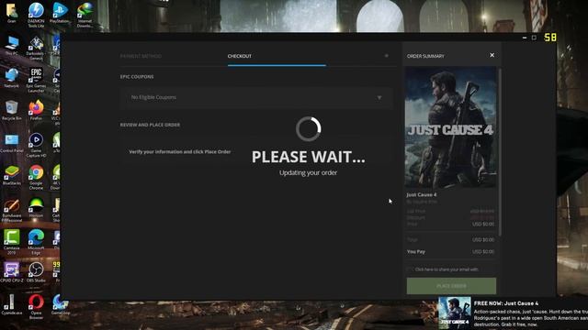
Task: Click the order summary scrollbar
Action: 500,151
